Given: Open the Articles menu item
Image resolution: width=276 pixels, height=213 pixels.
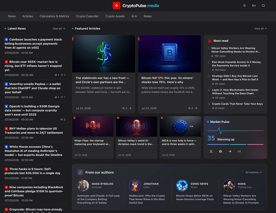Looking at the screenshot, I should [x=28, y=16].
